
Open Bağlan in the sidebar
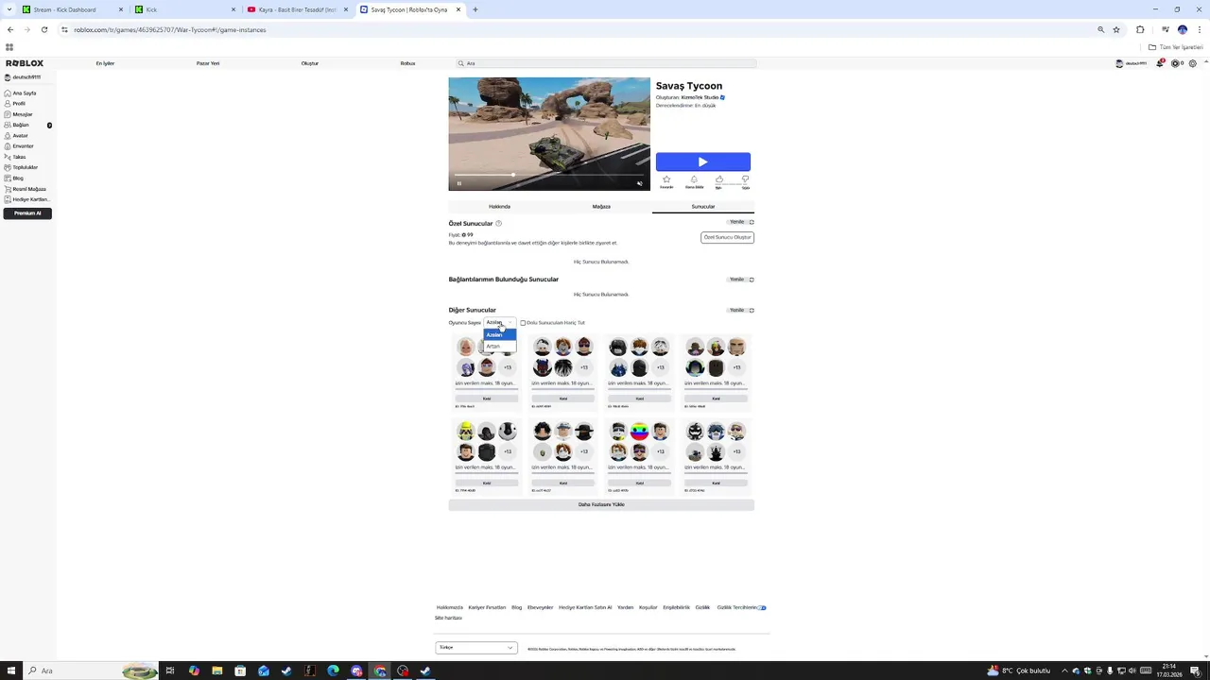(x=17, y=125)
